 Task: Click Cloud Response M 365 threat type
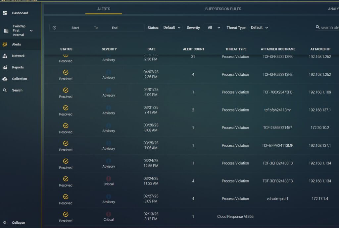[235, 216]
